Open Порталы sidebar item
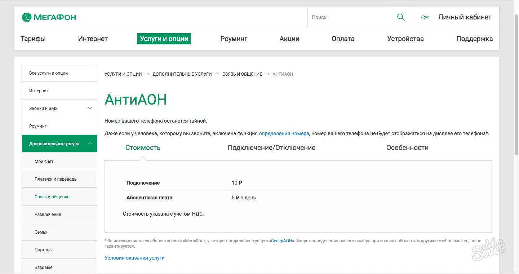 (59, 249)
